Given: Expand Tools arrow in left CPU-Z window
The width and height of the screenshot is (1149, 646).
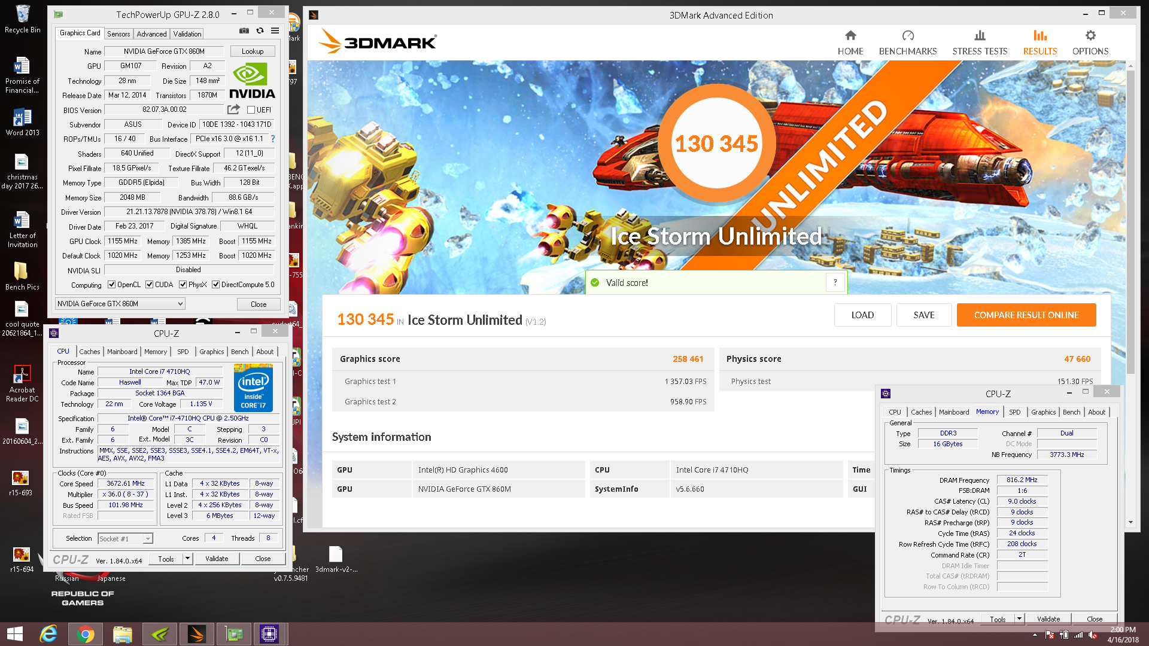Looking at the screenshot, I should coord(187,559).
